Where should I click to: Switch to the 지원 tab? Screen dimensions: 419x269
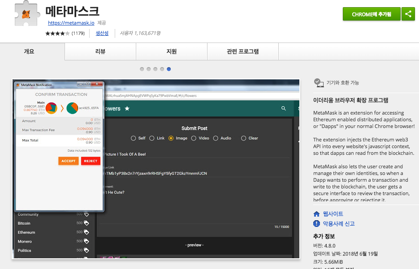(x=172, y=51)
